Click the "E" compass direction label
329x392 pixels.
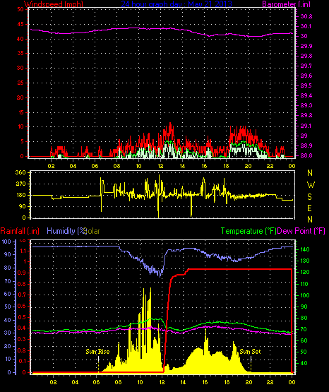click(x=309, y=208)
